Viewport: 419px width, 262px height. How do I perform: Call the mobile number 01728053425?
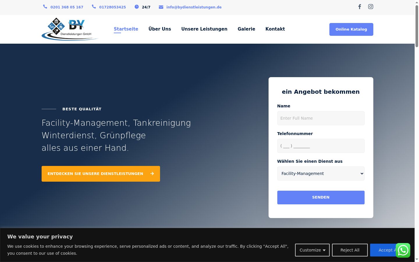(113, 7)
